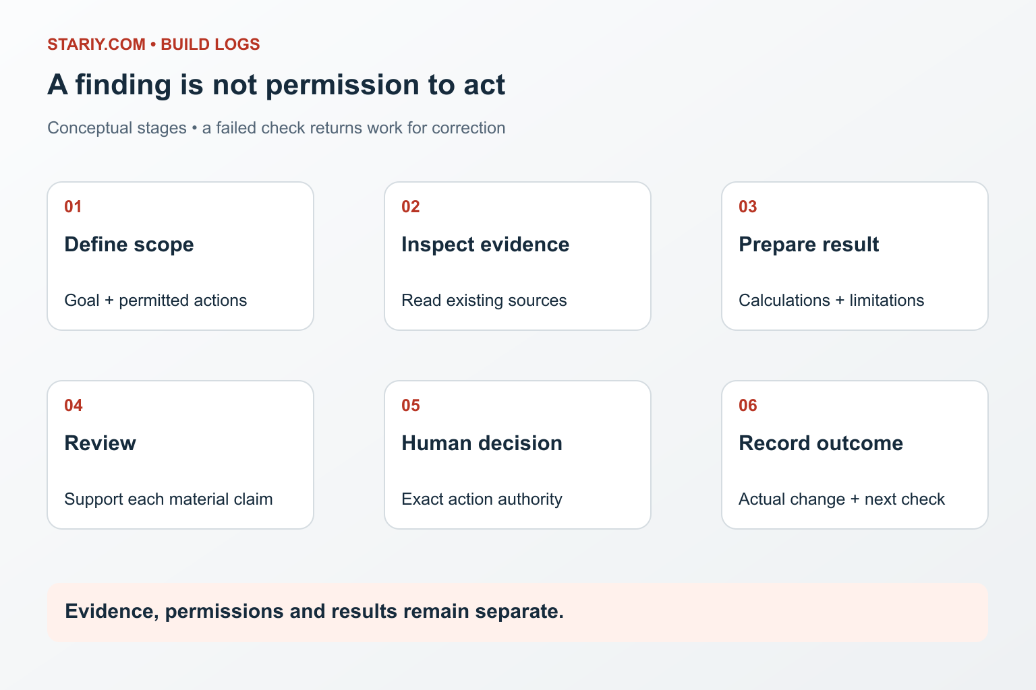Click the step number '06'
This screenshot has width=1036, height=690.
click(x=747, y=406)
